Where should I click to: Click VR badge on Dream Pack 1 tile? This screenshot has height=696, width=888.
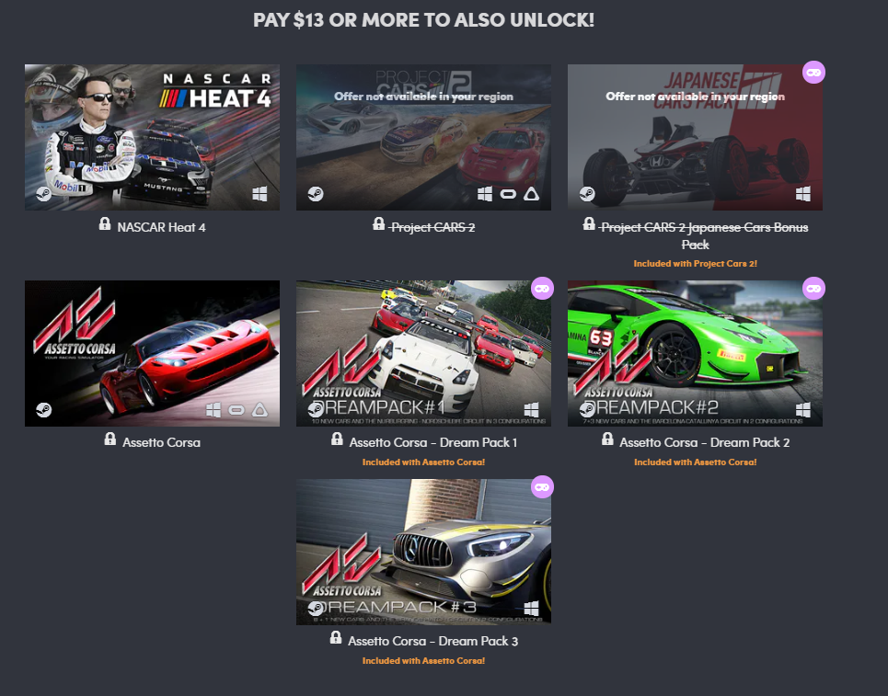coord(542,289)
